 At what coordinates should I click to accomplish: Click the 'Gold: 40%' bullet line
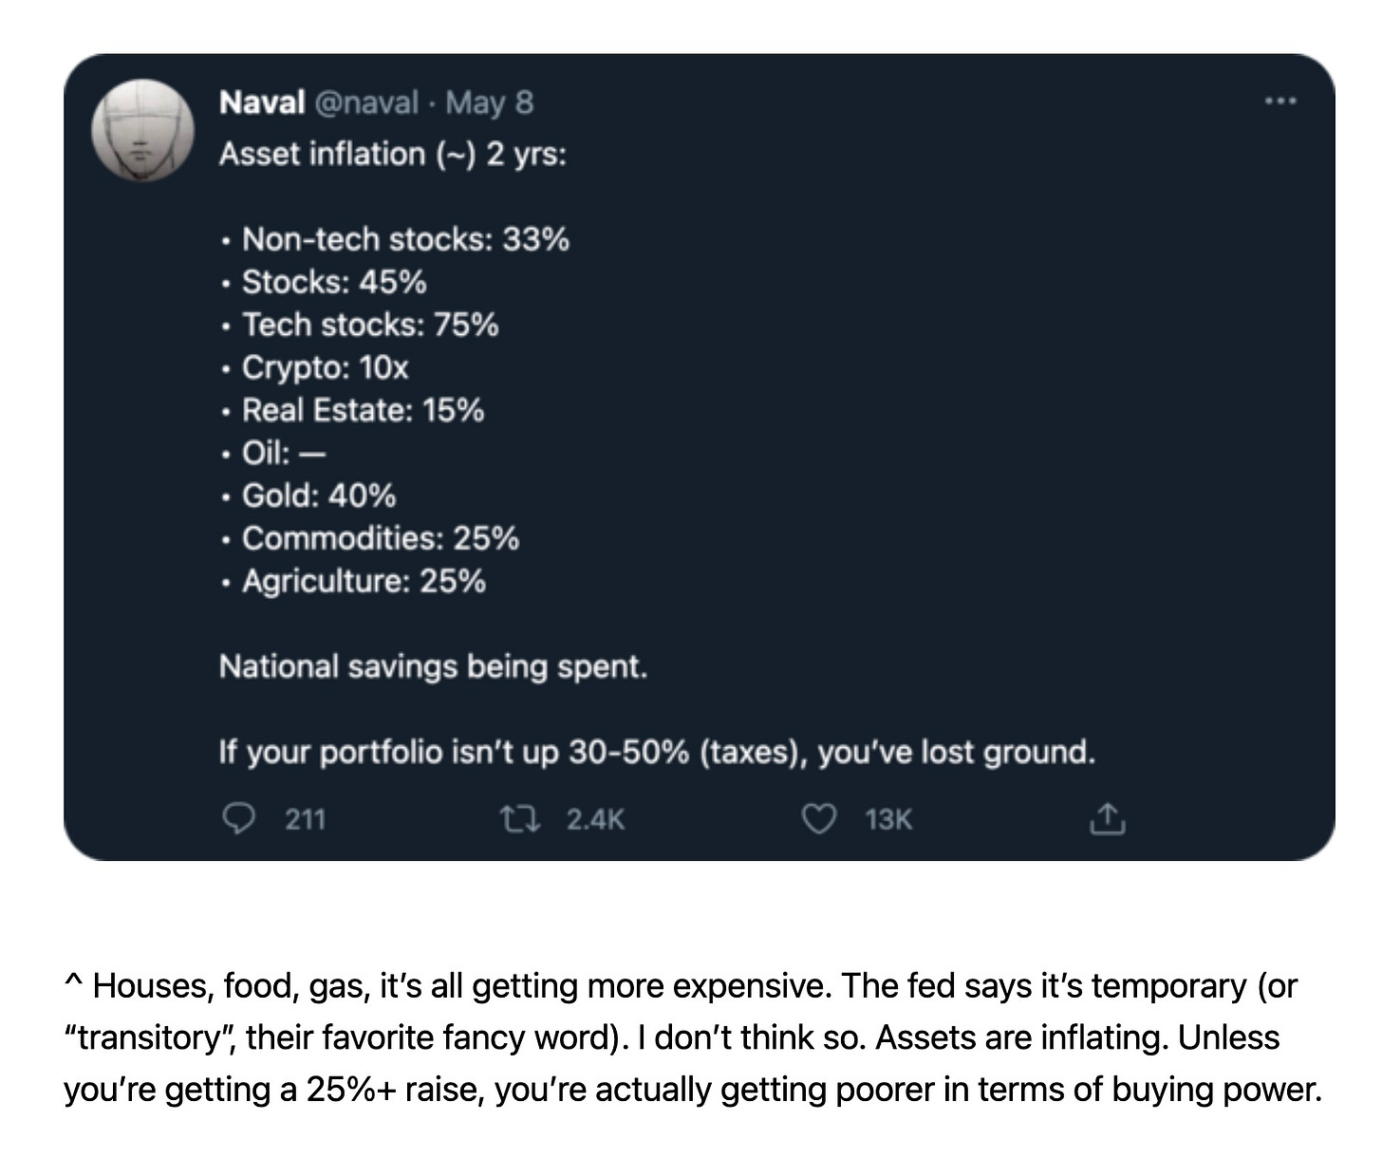pos(308,495)
